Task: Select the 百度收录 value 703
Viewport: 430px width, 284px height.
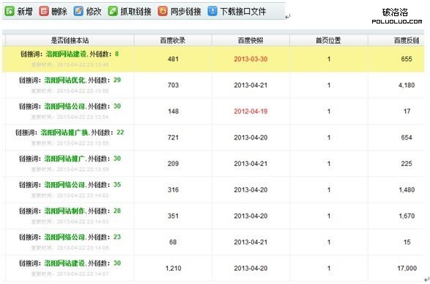Action: pyautogui.click(x=173, y=85)
